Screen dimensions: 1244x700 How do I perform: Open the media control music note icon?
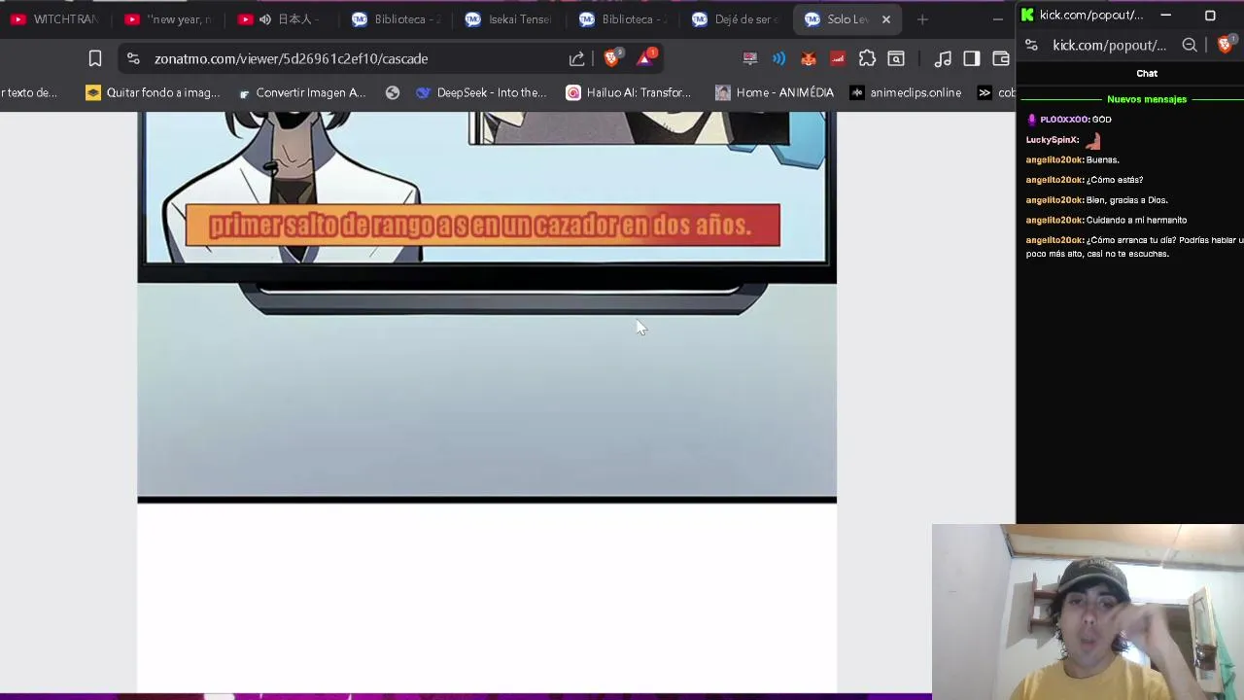coord(943,59)
